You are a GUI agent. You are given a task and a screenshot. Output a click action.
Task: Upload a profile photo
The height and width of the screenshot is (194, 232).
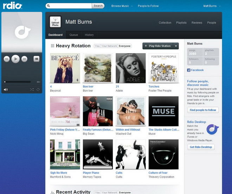(55, 22)
